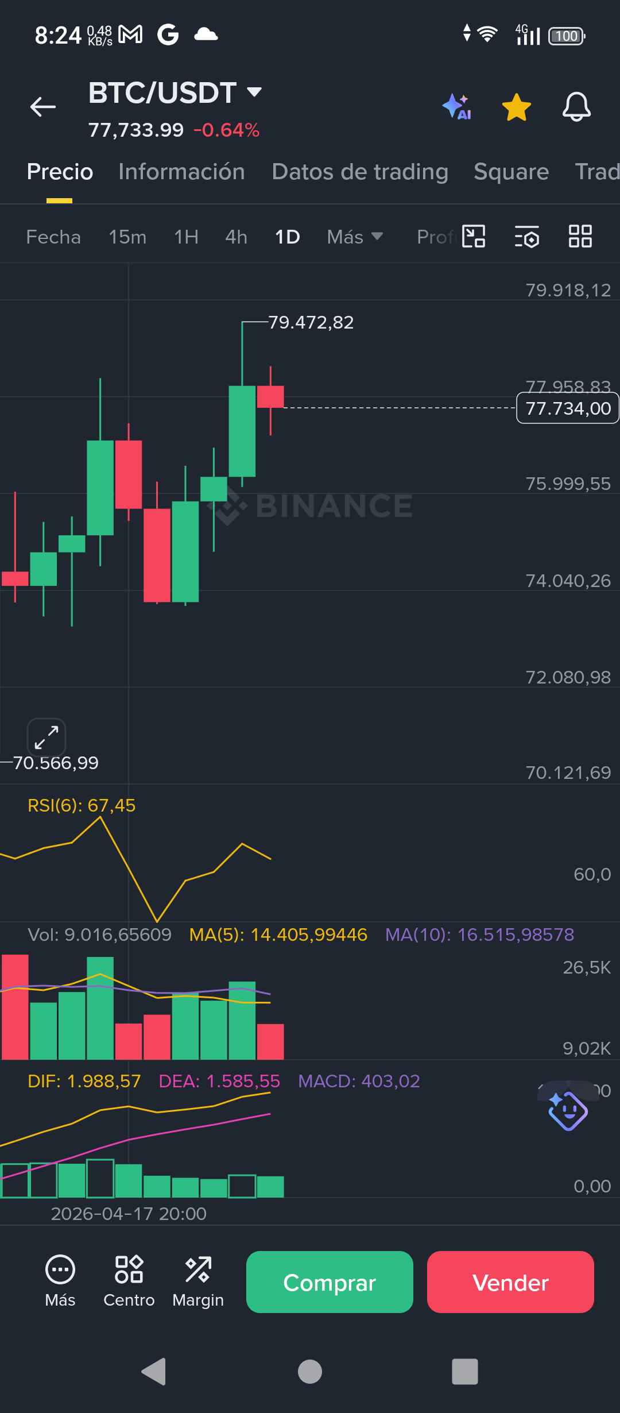Tap the RSI(6): 67,45 label
Viewport: 620px width, 1413px height.
click(82, 805)
